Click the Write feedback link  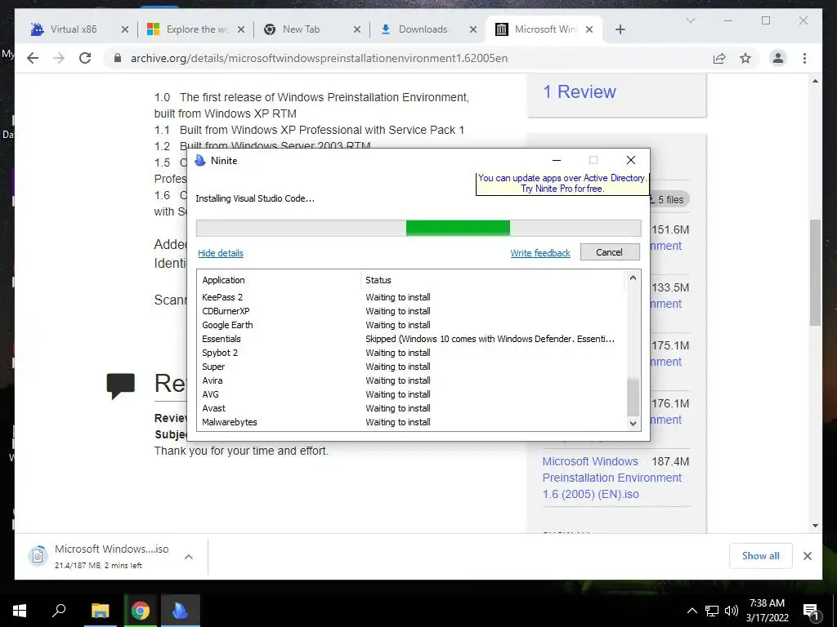540,253
